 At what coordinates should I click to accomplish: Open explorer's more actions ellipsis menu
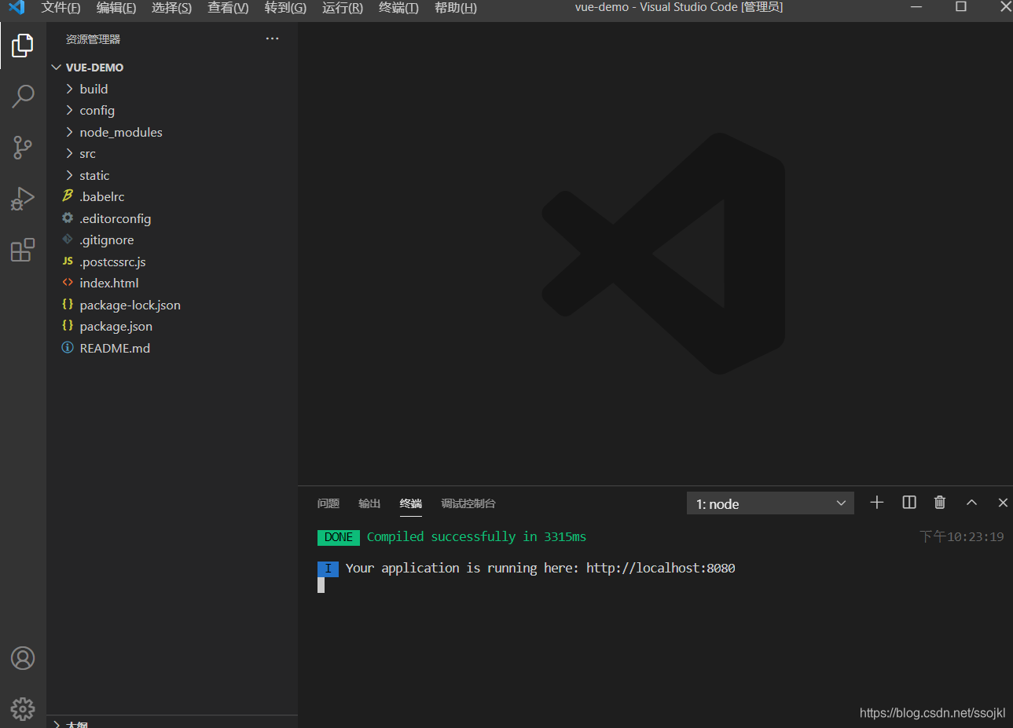[x=272, y=38]
